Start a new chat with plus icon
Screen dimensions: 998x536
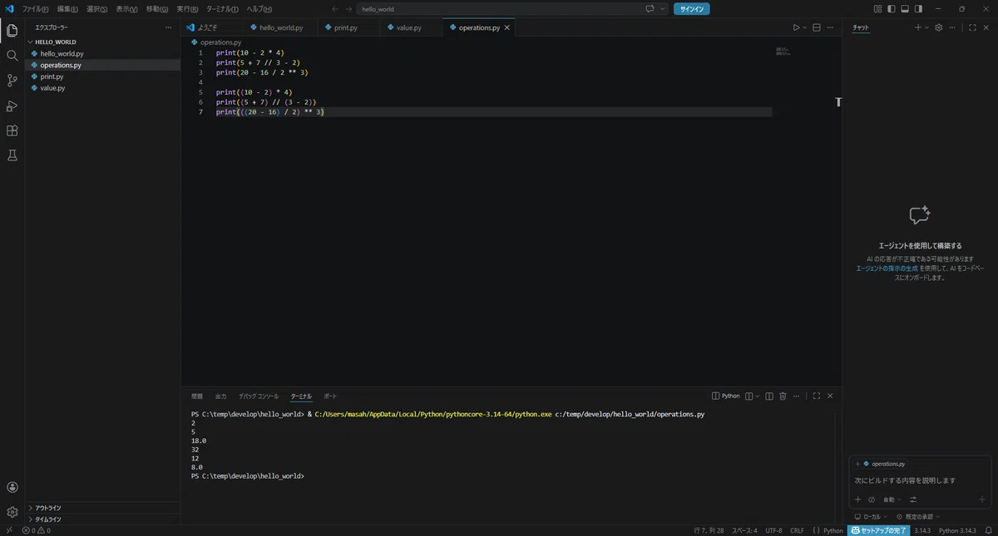click(918, 27)
